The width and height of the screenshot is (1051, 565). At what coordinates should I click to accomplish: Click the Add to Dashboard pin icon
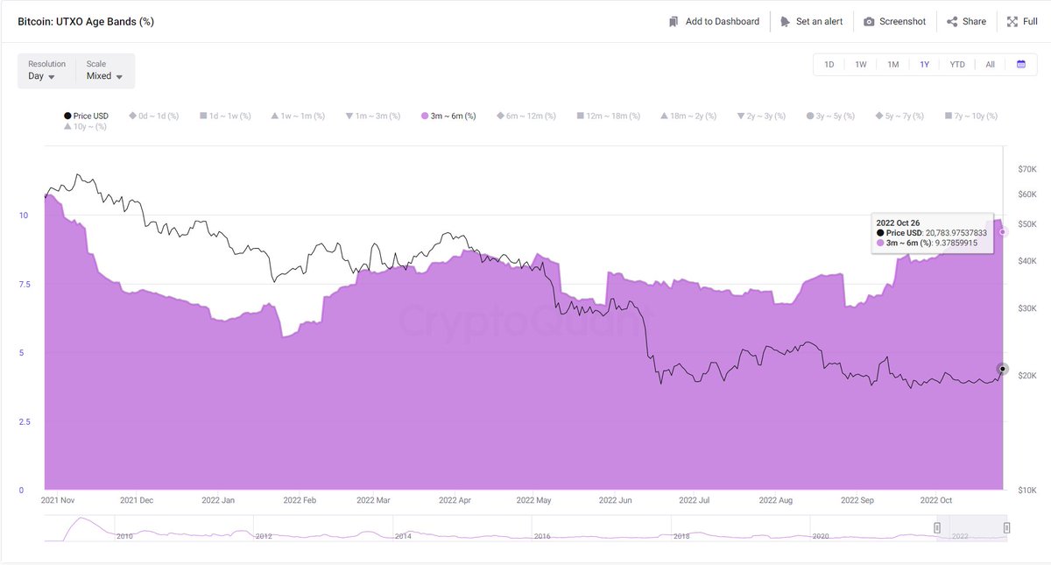point(674,21)
